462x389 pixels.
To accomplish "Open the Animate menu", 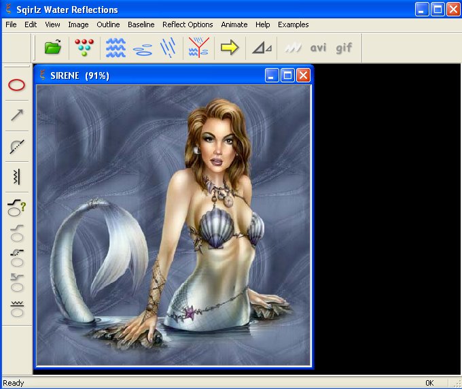I will pyautogui.click(x=234, y=24).
